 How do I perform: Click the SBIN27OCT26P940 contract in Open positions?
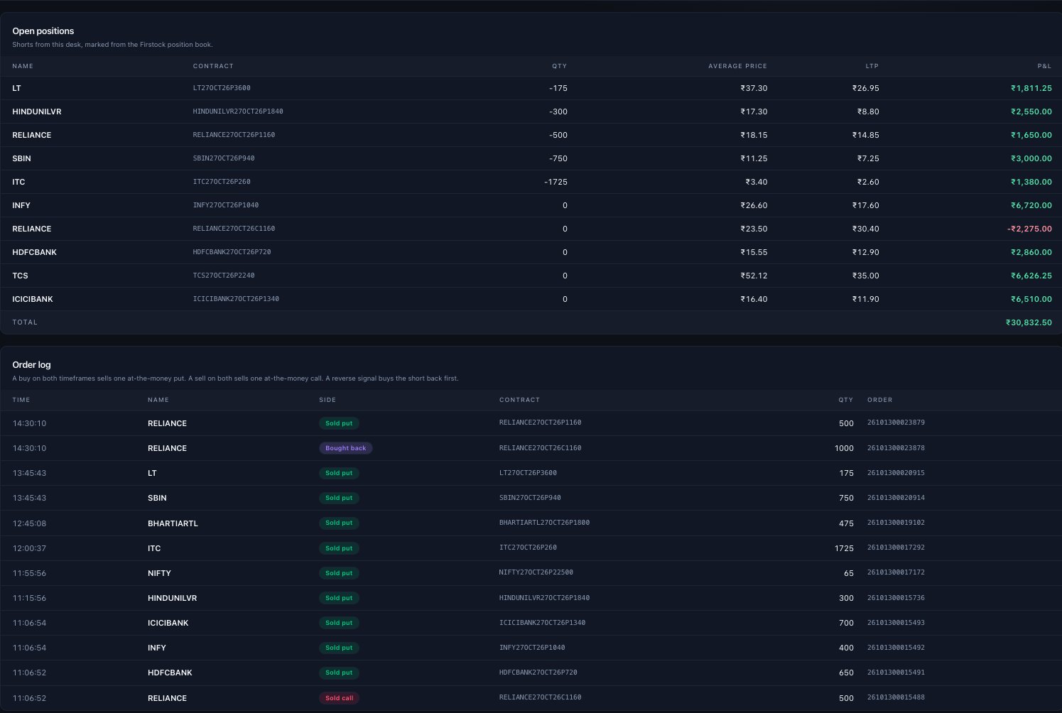coord(224,158)
